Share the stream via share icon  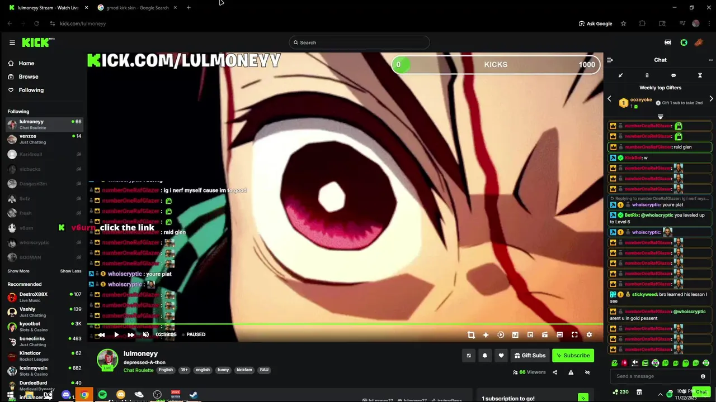[555, 372]
